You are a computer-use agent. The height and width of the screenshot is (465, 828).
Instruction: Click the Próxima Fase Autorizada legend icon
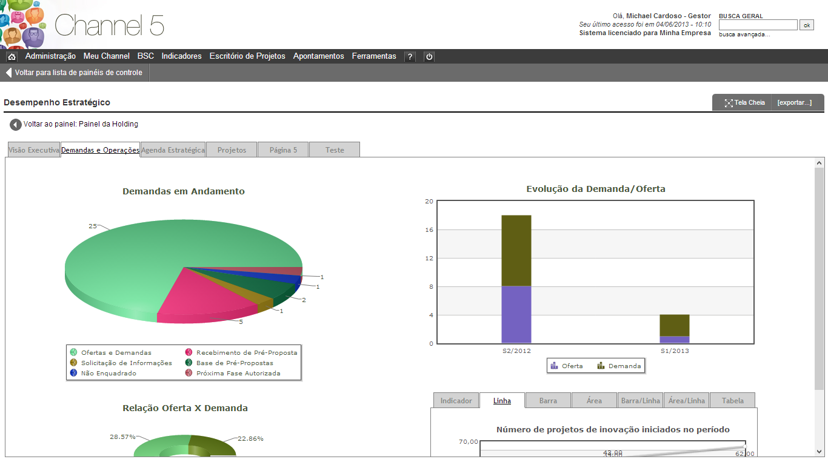(x=189, y=373)
